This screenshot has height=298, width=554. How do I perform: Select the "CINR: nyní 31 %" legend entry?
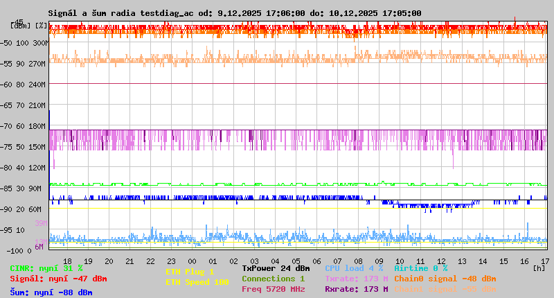pyautogui.click(x=46, y=268)
